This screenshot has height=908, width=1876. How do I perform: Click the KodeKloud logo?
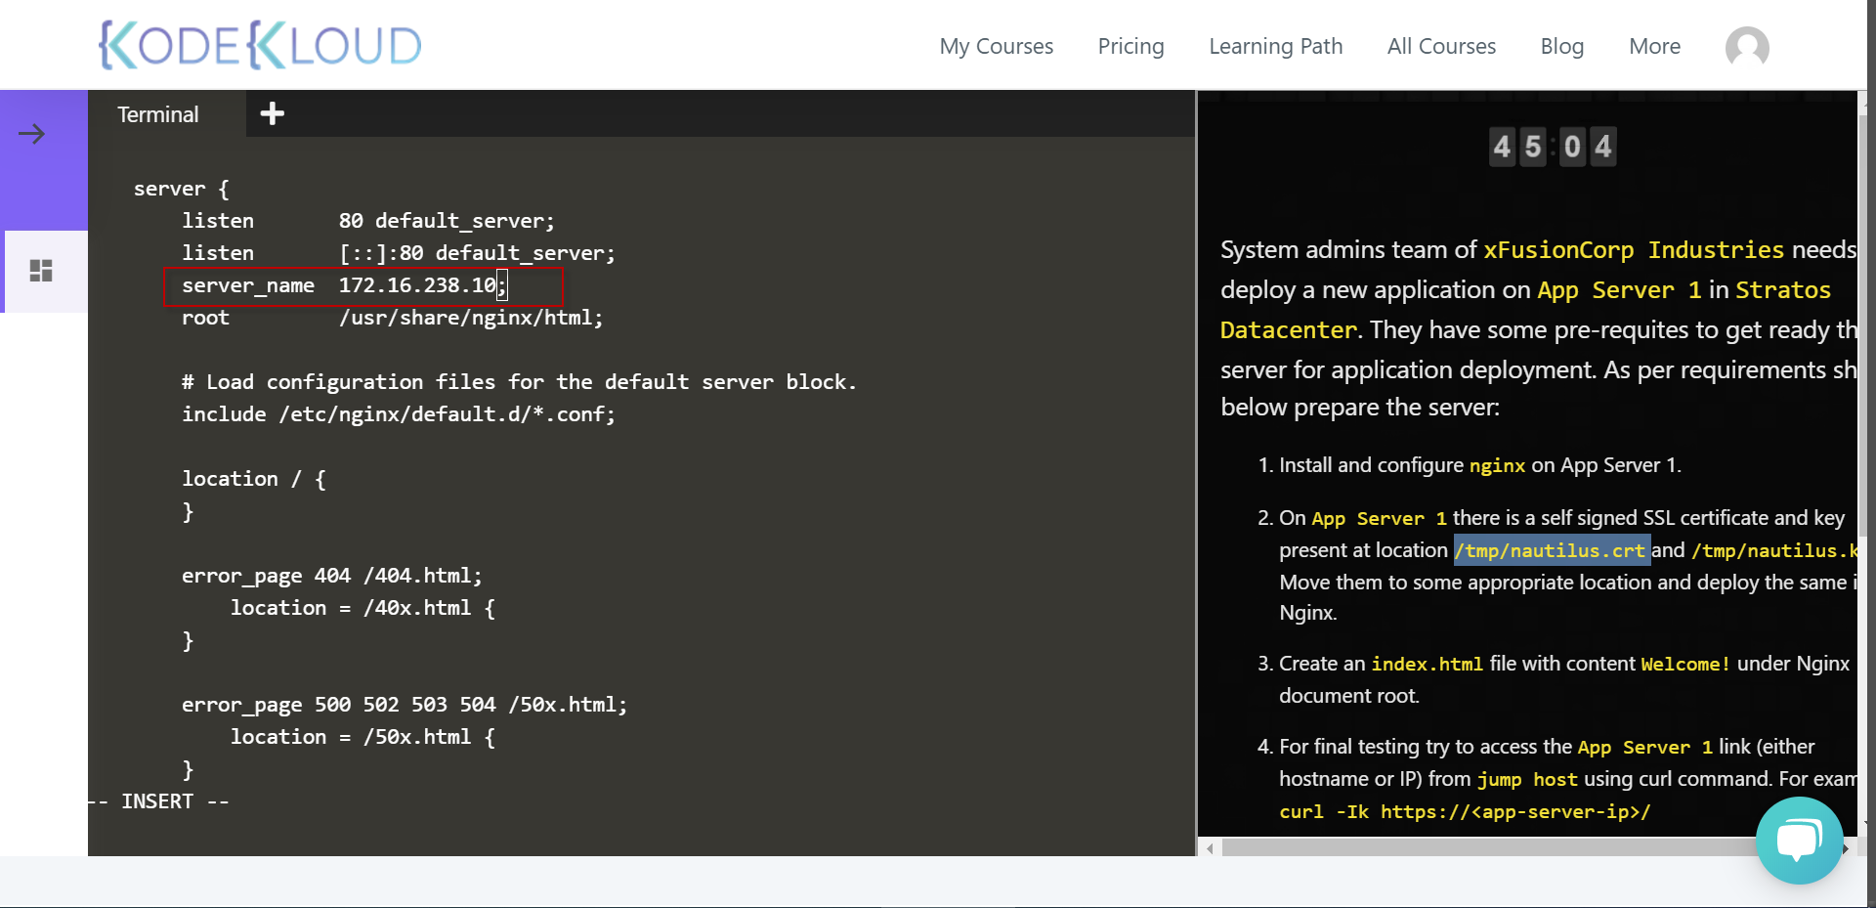tap(260, 45)
